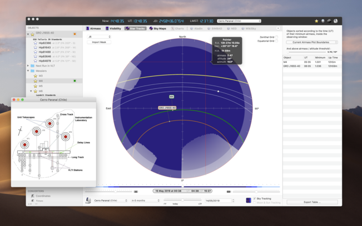This screenshot has height=226, width=362.
Task: Enable the Equatorial Grid checkbox
Action: point(277,42)
